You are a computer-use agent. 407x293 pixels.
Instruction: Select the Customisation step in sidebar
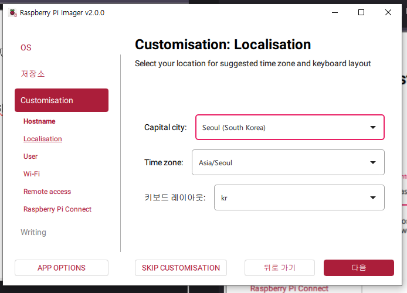tap(62, 100)
